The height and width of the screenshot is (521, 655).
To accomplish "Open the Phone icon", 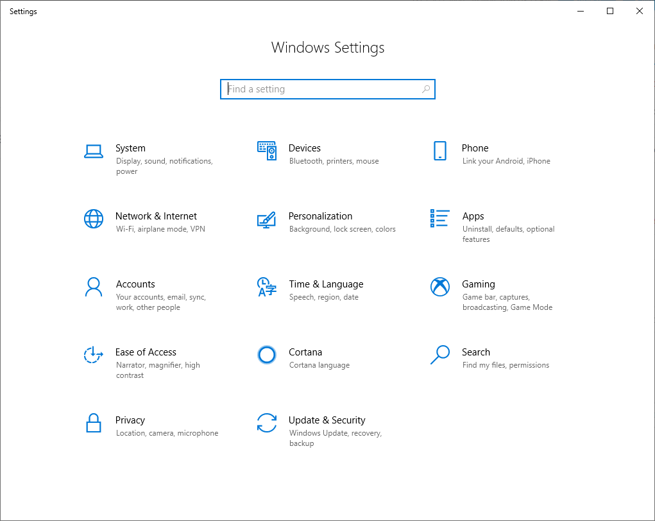I will [440, 151].
